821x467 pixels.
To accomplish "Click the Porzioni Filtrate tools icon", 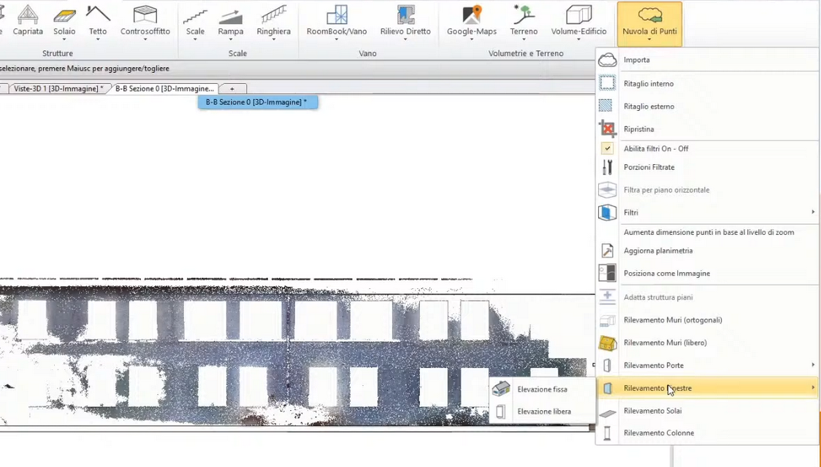I will pyautogui.click(x=608, y=167).
